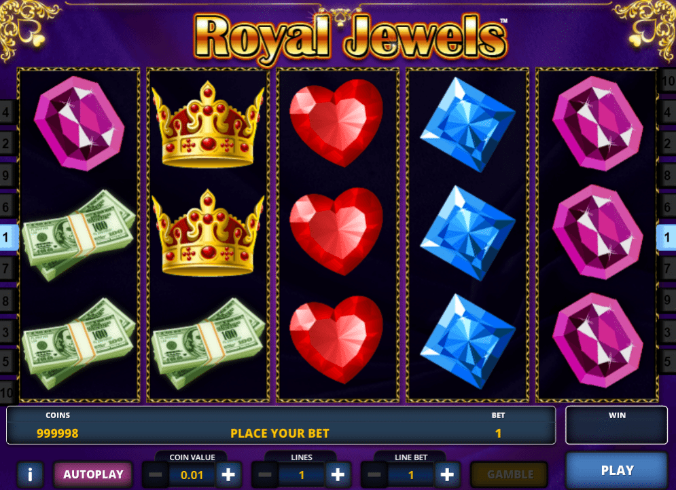
Task: Click the GAMBLE button
Action: point(510,474)
